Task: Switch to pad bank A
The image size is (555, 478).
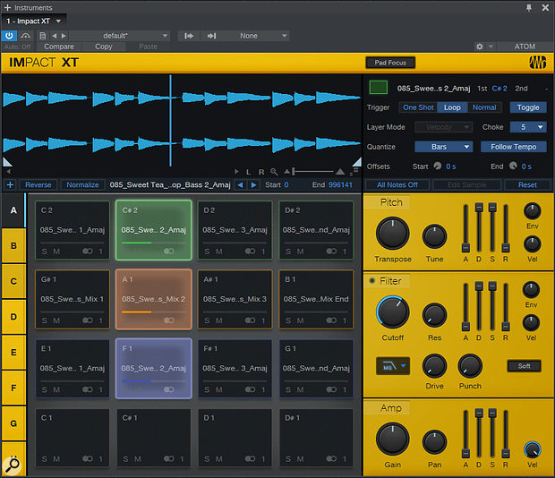Action: pyautogui.click(x=13, y=210)
